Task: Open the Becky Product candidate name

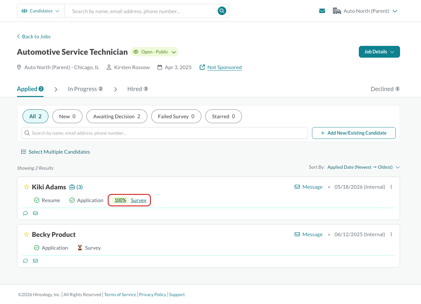Action: [54, 235]
